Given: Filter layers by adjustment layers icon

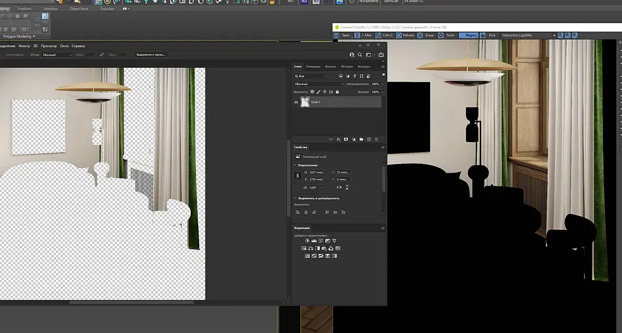Looking at the screenshot, I should 348,76.
